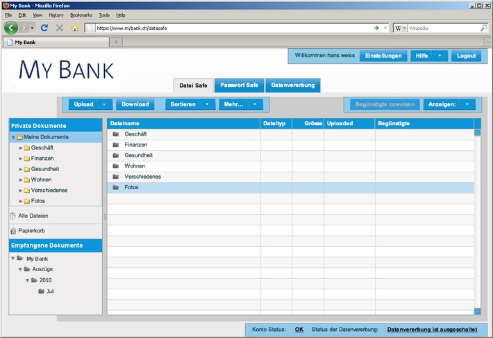
Task: Click the My Bank browser tab
Action: [x=56, y=42]
